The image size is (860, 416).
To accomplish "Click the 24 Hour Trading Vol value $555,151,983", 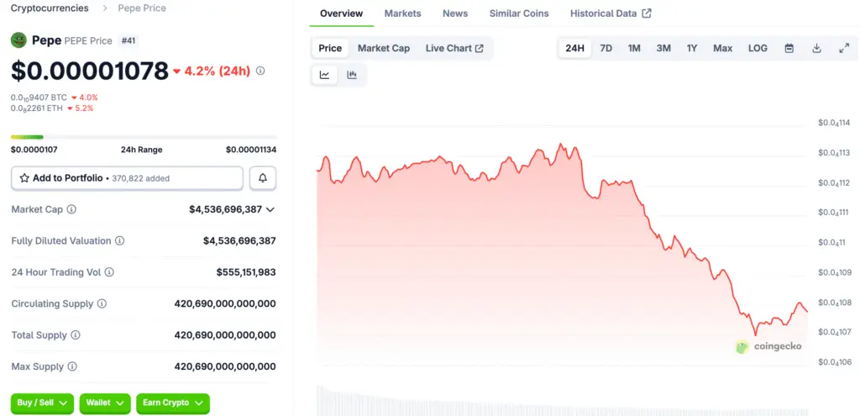I will click(x=246, y=272).
